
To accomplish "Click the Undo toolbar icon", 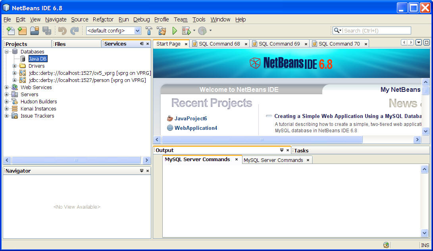I will point(62,30).
